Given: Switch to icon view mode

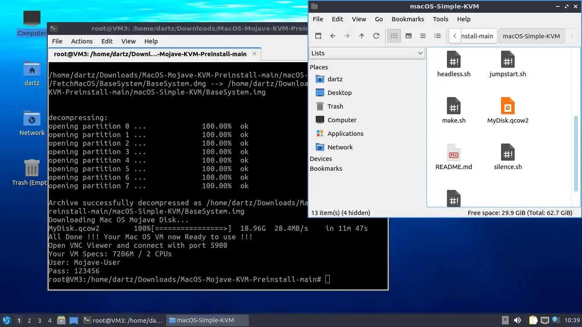Looking at the screenshot, I should (x=394, y=36).
